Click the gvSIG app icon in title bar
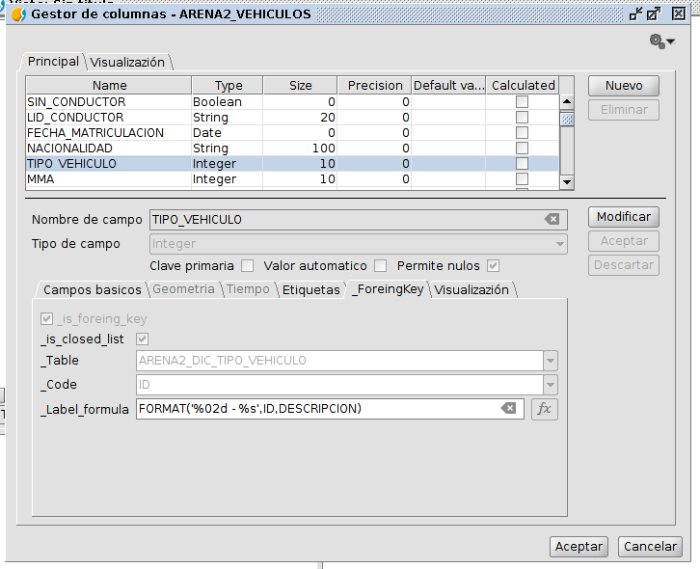This screenshot has height=569, width=700. click(16, 14)
